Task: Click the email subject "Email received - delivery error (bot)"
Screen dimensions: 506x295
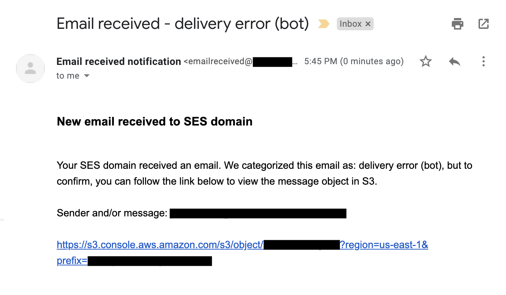Action: (183, 23)
